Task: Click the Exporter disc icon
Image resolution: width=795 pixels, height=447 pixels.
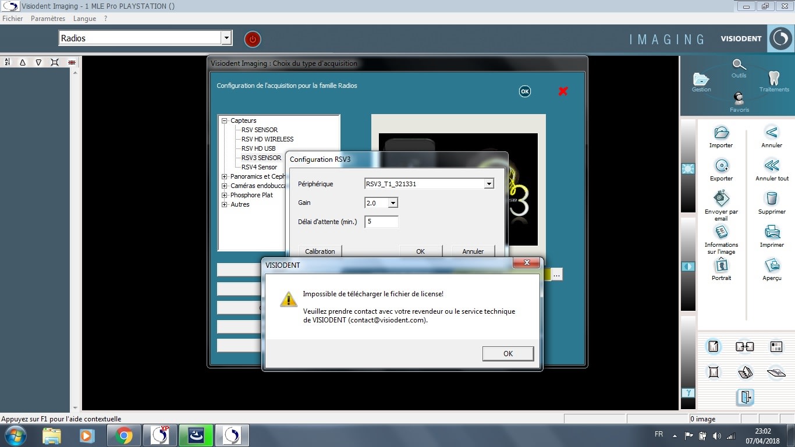Action: pyautogui.click(x=721, y=165)
